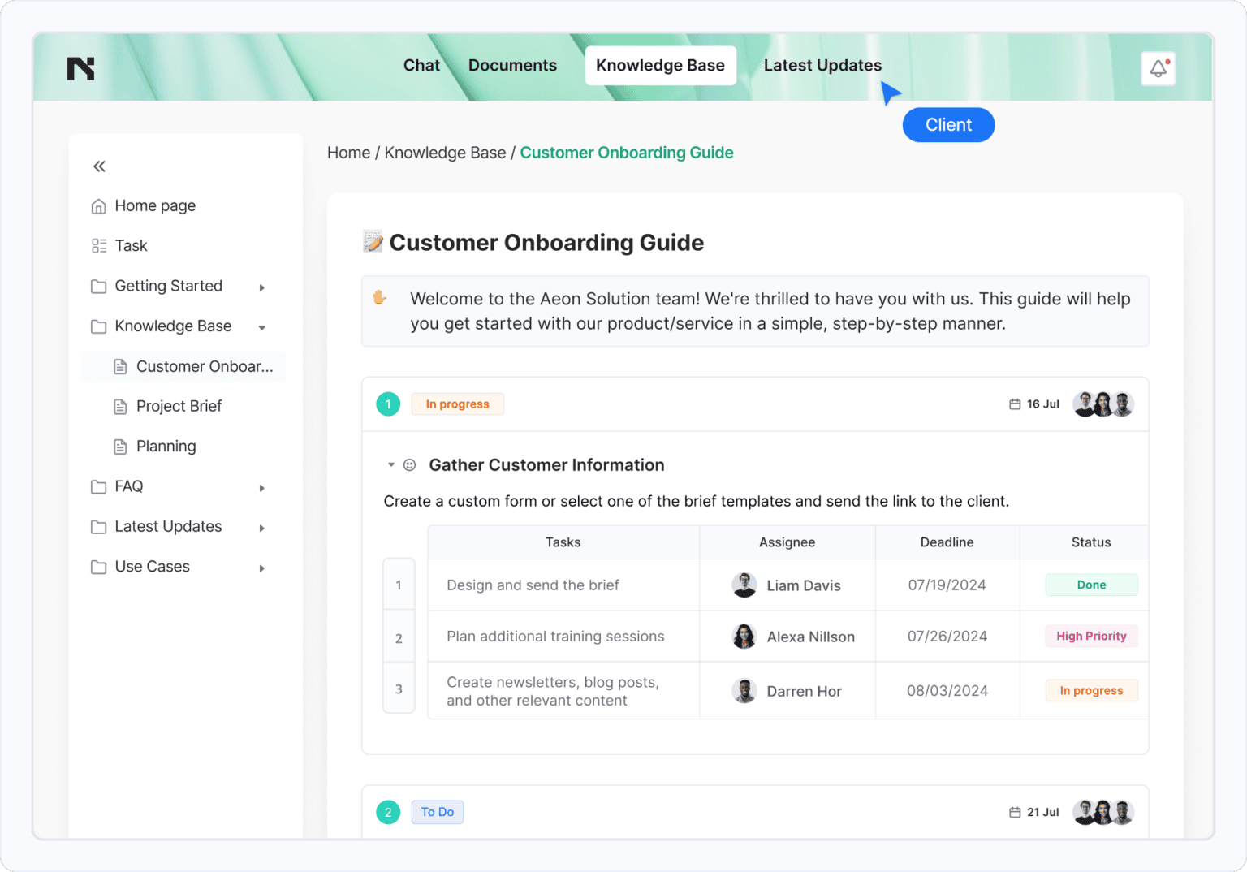
Task: Expand the Getting Started section
Action: [x=261, y=287]
